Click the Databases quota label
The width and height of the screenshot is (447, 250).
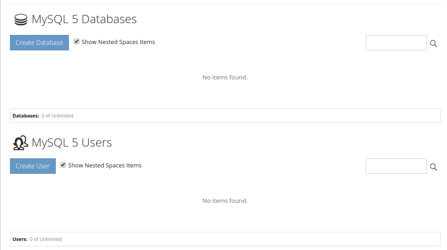tap(26, 116)
